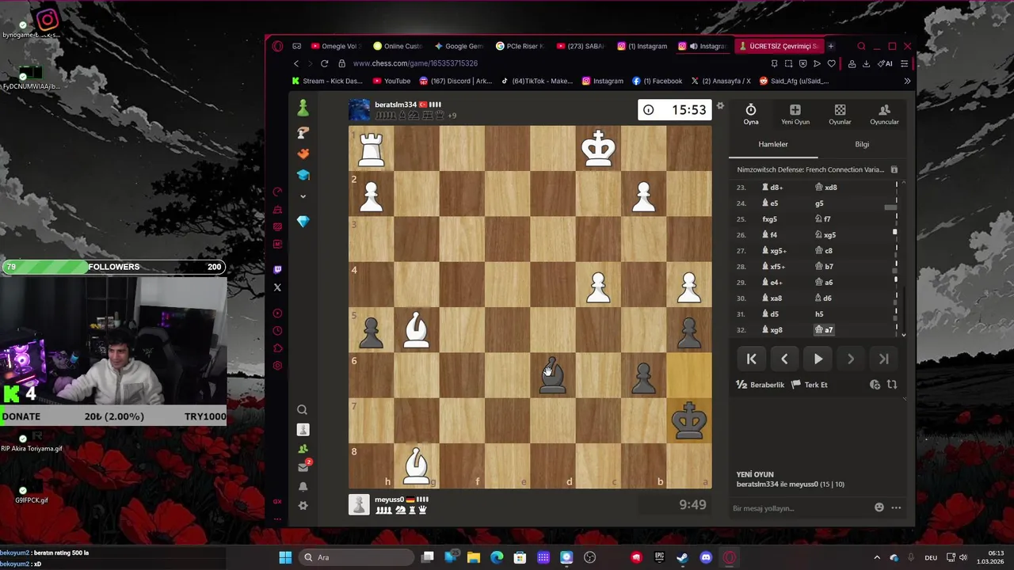Select move 26 xg5 in move list
Screen dimensions: 1014x570
click(x=825, y=235)
